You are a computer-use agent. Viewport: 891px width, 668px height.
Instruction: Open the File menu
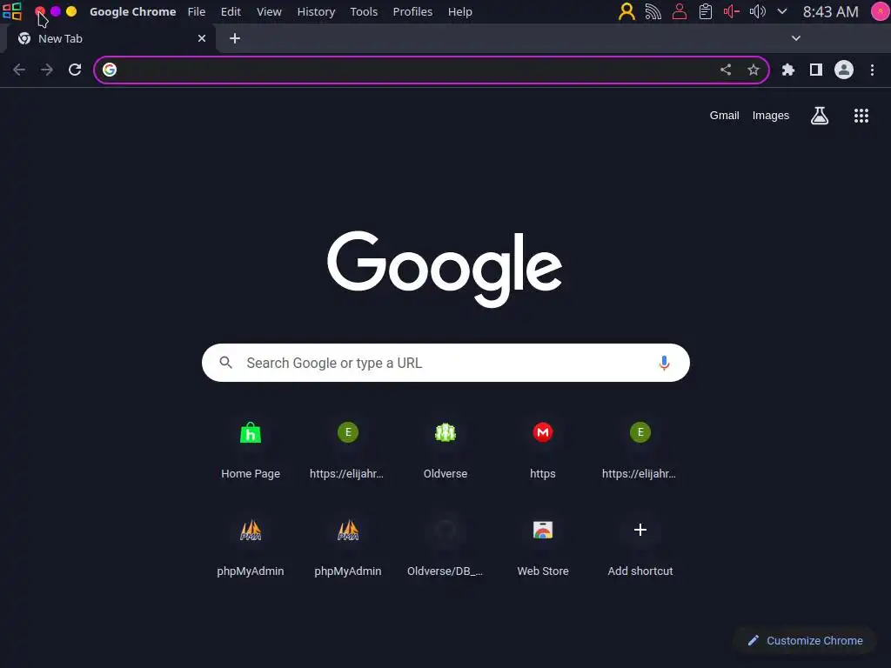pos(197,11)
